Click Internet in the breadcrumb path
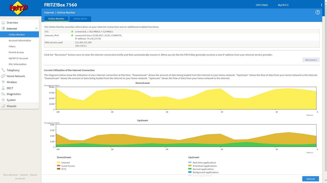This screenshot has height=183, width=327. click(49, 13)
